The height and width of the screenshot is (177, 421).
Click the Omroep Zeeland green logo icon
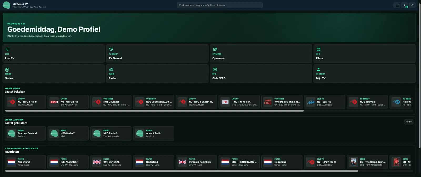(11, 133)
